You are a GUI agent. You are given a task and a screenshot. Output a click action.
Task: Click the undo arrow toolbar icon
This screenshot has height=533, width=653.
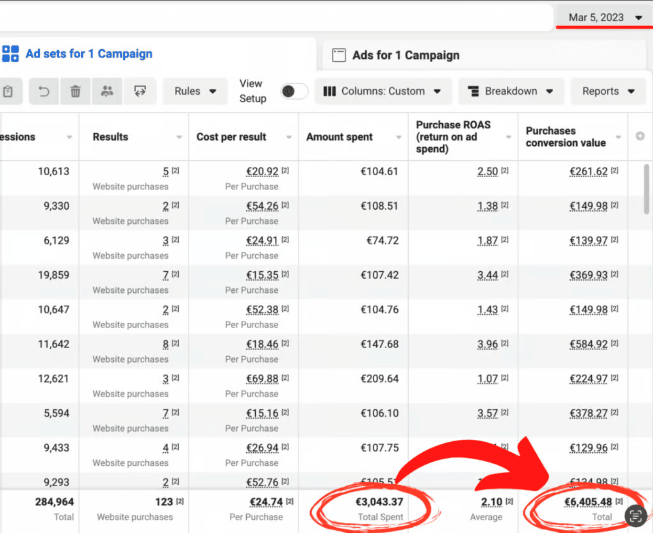tap(44, 91)
